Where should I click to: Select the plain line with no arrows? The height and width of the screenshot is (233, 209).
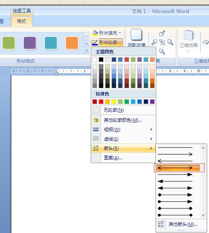click(175, 148)
